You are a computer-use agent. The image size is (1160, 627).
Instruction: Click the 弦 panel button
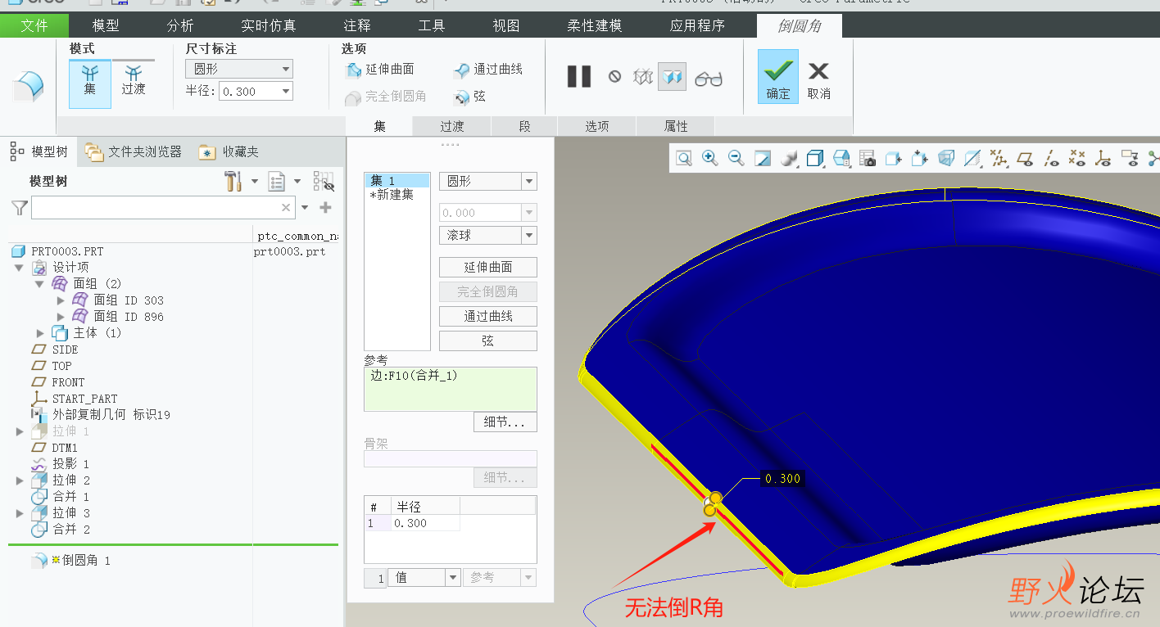[x=488, y=341]
